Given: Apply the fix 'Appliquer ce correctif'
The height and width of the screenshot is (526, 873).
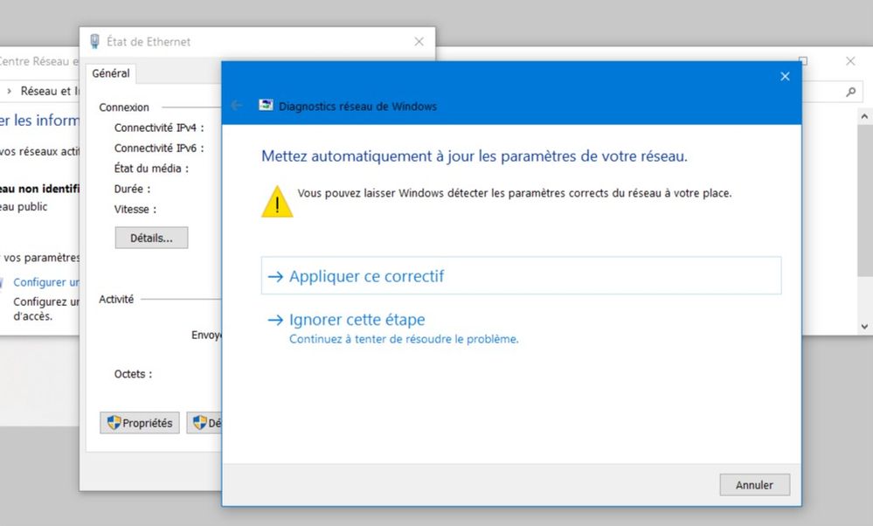Looking at the screenshot, I should click(521, 275).
